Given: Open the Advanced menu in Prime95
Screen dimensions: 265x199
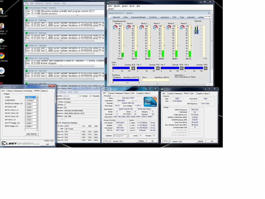Looking at the screenshot, I should (39, 3).
